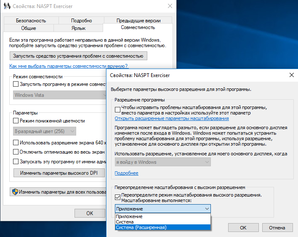Choose Система (Расширенная) option
The height and width of the screenshot is (237, 298).
[163, 227]
